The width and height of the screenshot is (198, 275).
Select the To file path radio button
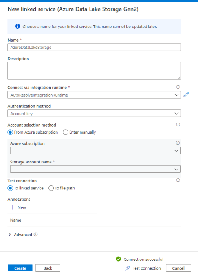51,188
